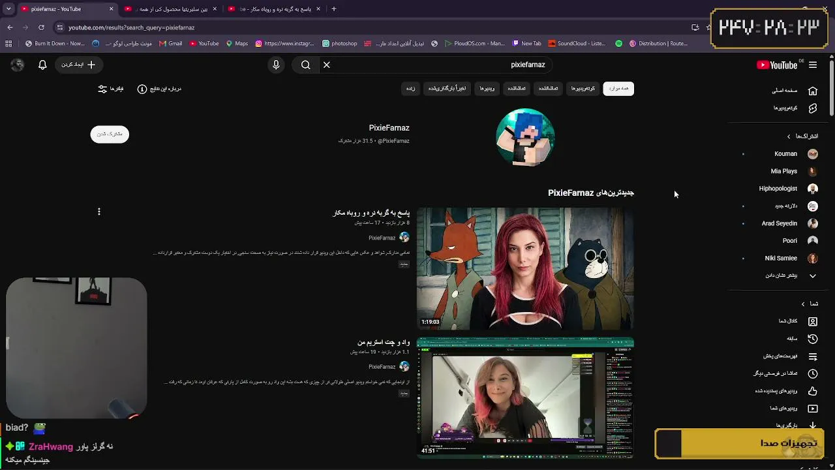The height and width of the screenshot is (470, 835).
Task: Click the YouTube logo
Action: tap(777, 65)
